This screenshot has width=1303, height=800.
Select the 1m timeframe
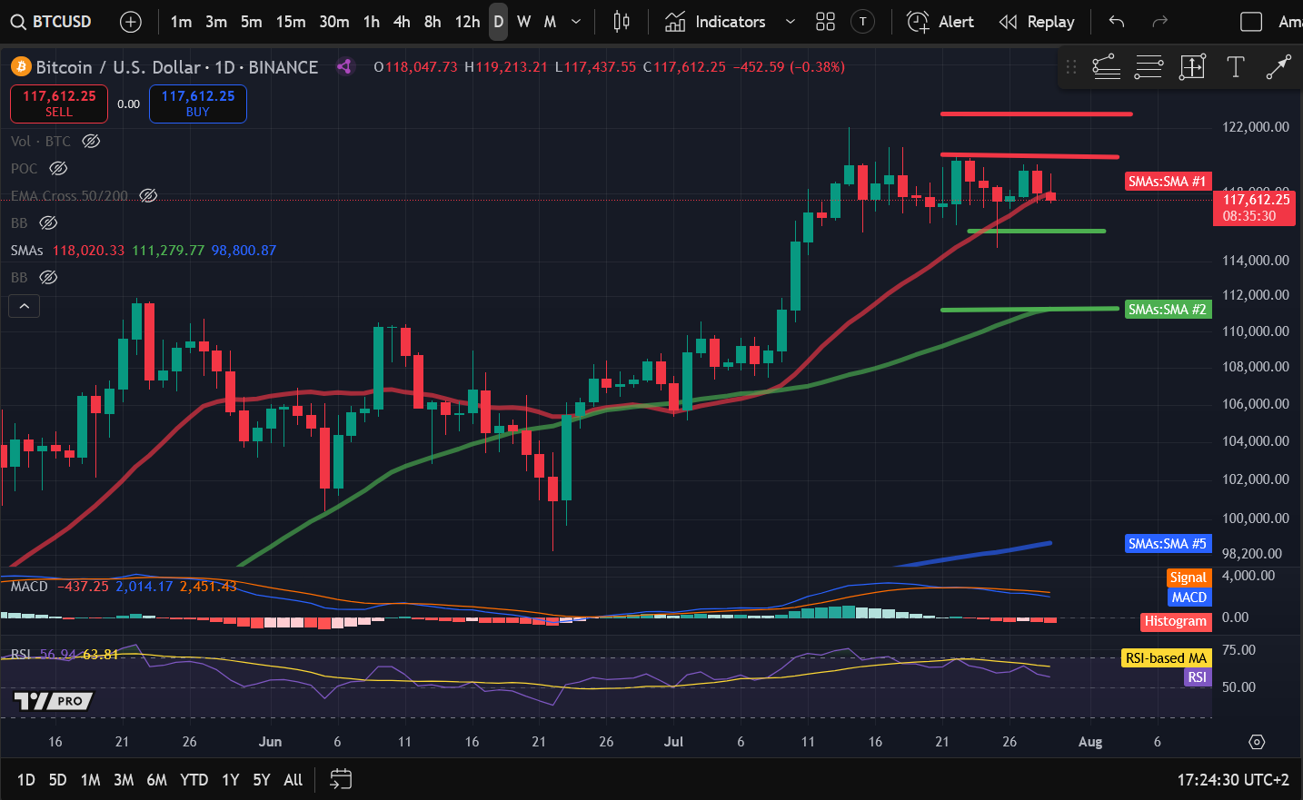click(181, 22)
